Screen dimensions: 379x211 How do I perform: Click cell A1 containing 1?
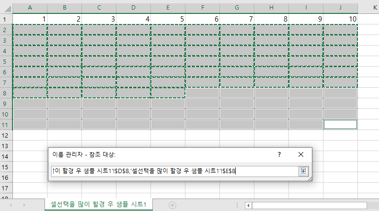[30, 19]
